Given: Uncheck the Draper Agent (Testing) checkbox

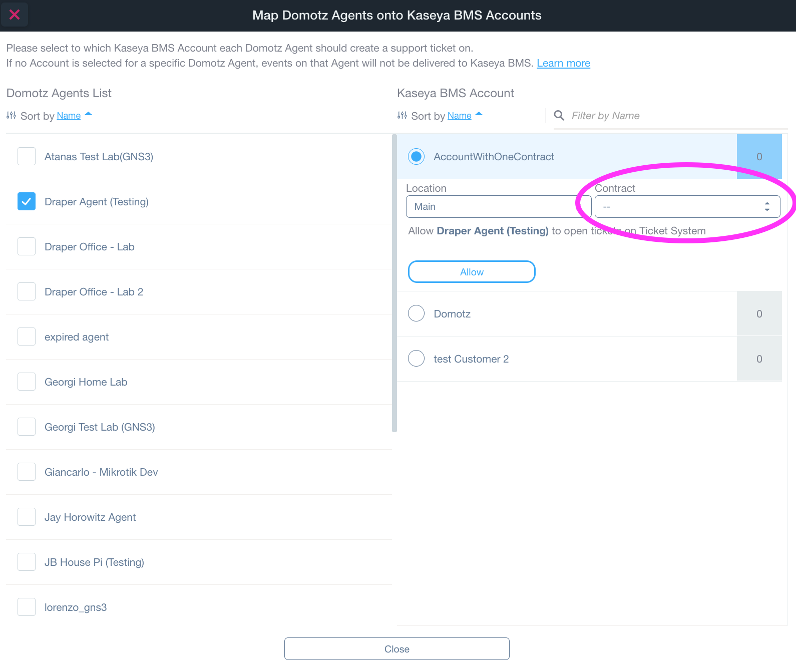Looking at the screenshot, I should click(27, 201).
